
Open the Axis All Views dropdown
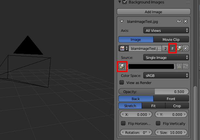[166, 31]
